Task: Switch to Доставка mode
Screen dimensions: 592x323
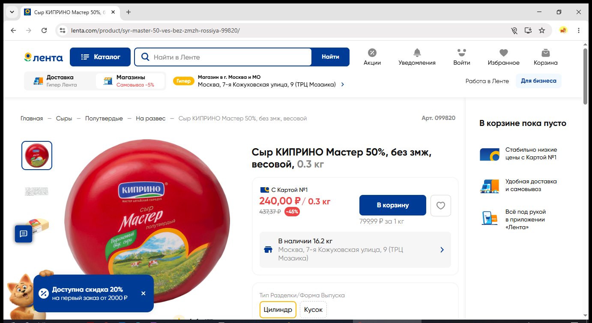Action: pyautogui.click(x=60, y=81)
